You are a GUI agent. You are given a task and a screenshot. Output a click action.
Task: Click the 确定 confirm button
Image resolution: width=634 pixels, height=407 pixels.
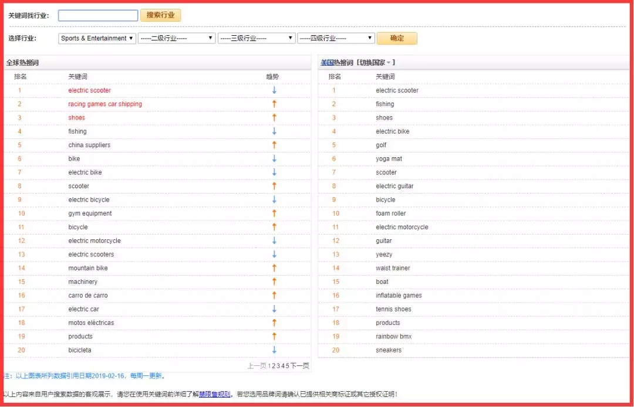coord(397,38)
